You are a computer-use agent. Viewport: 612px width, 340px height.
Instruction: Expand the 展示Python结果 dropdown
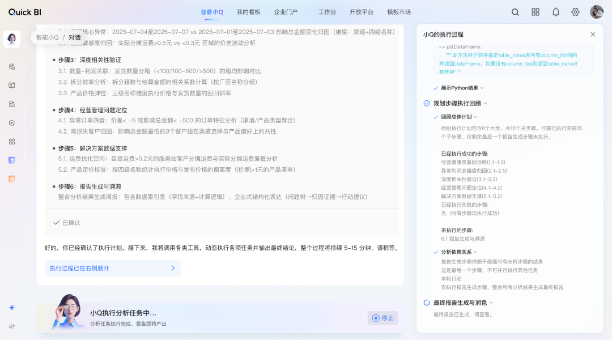482,88
